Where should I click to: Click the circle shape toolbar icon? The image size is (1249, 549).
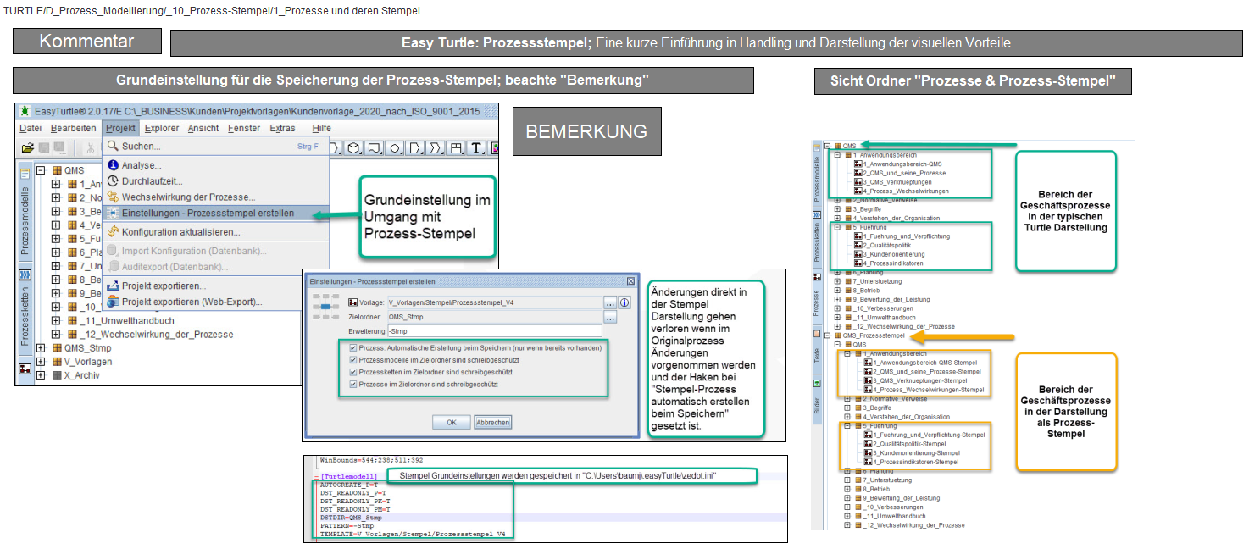(x=395, y=148)
